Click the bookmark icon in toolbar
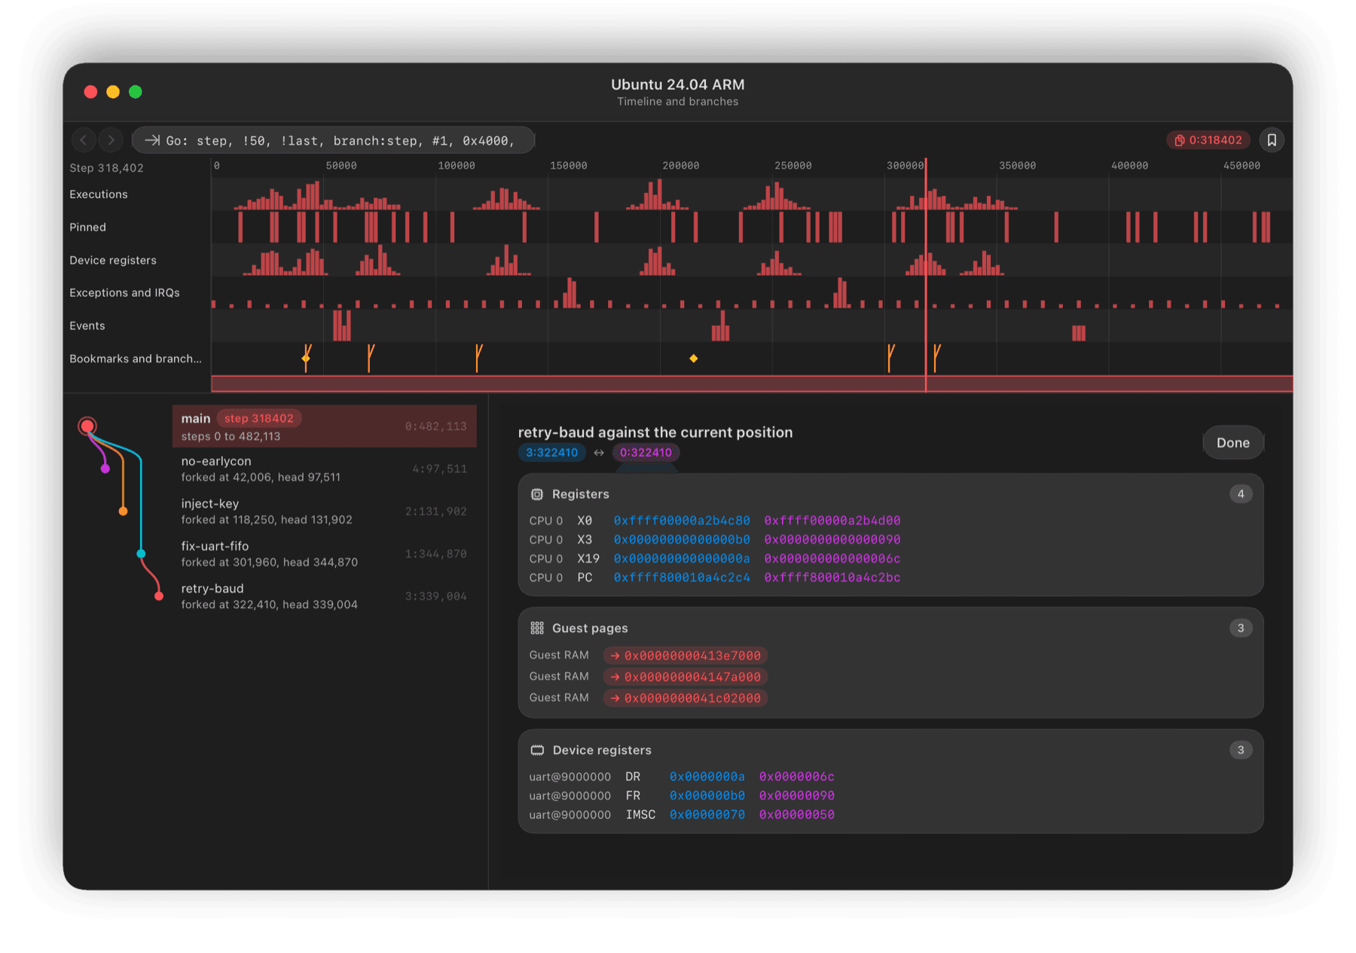Screen dimensions: 1356x953 pos(1272,140)
